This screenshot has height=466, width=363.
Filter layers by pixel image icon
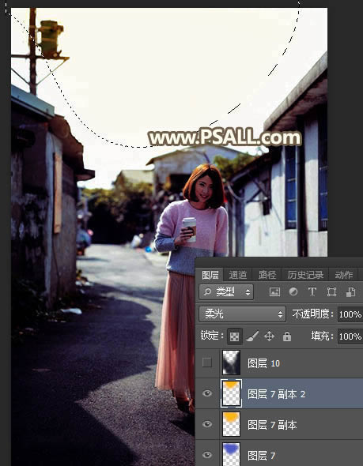click(x=274, y=292)
